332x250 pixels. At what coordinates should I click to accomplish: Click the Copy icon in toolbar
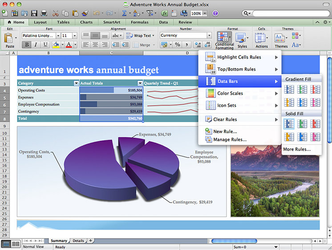[65, 13]
